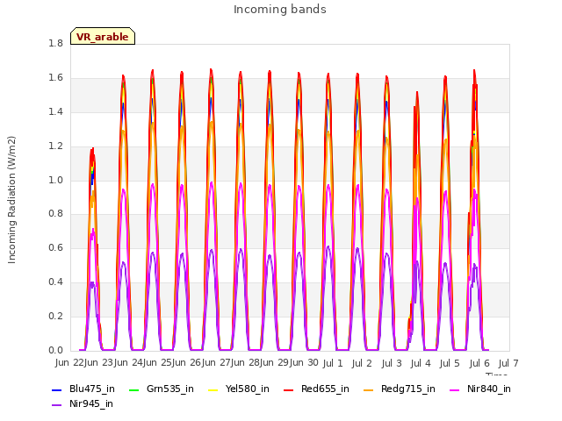The width and height of the screenshot is (562, 421).
Task: Select the Grn535_in legend label
Action: point(170,389)
